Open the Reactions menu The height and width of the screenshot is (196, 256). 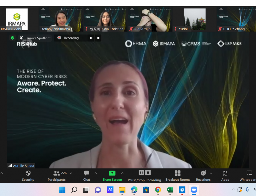[x=203, y=176]
